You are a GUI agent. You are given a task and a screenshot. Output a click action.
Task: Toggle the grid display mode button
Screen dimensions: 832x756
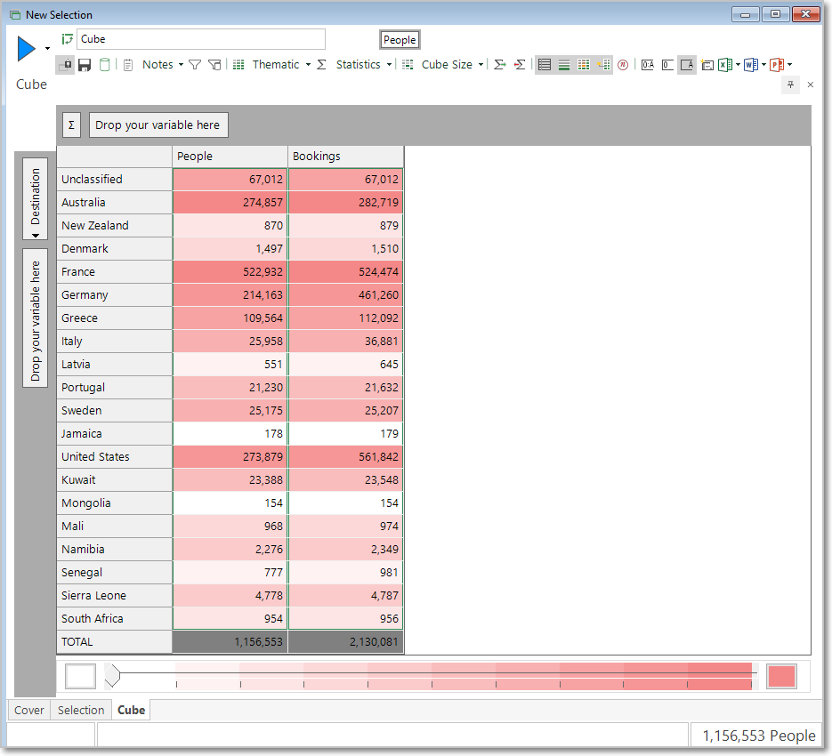584,65
